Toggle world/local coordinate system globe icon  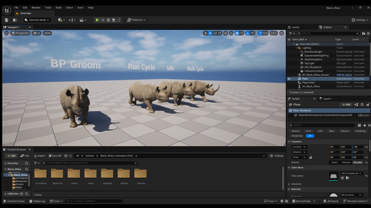pyautogui.click(x=225, y=33)
